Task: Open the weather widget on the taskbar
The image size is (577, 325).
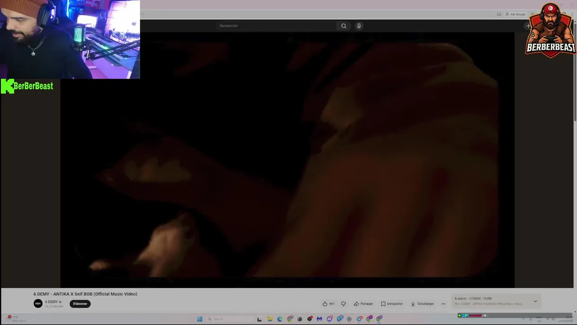Action: (x=17, y=319)
